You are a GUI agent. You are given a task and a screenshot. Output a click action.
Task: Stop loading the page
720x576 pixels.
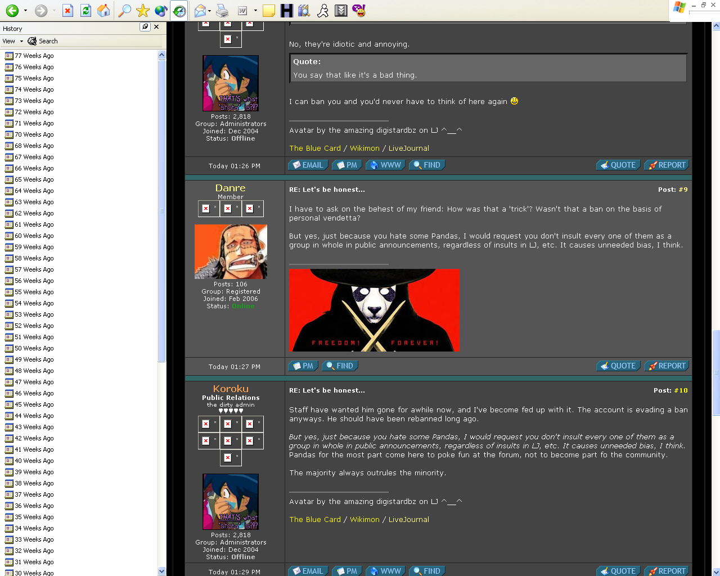pyautogui.click(x=67, y=10)
